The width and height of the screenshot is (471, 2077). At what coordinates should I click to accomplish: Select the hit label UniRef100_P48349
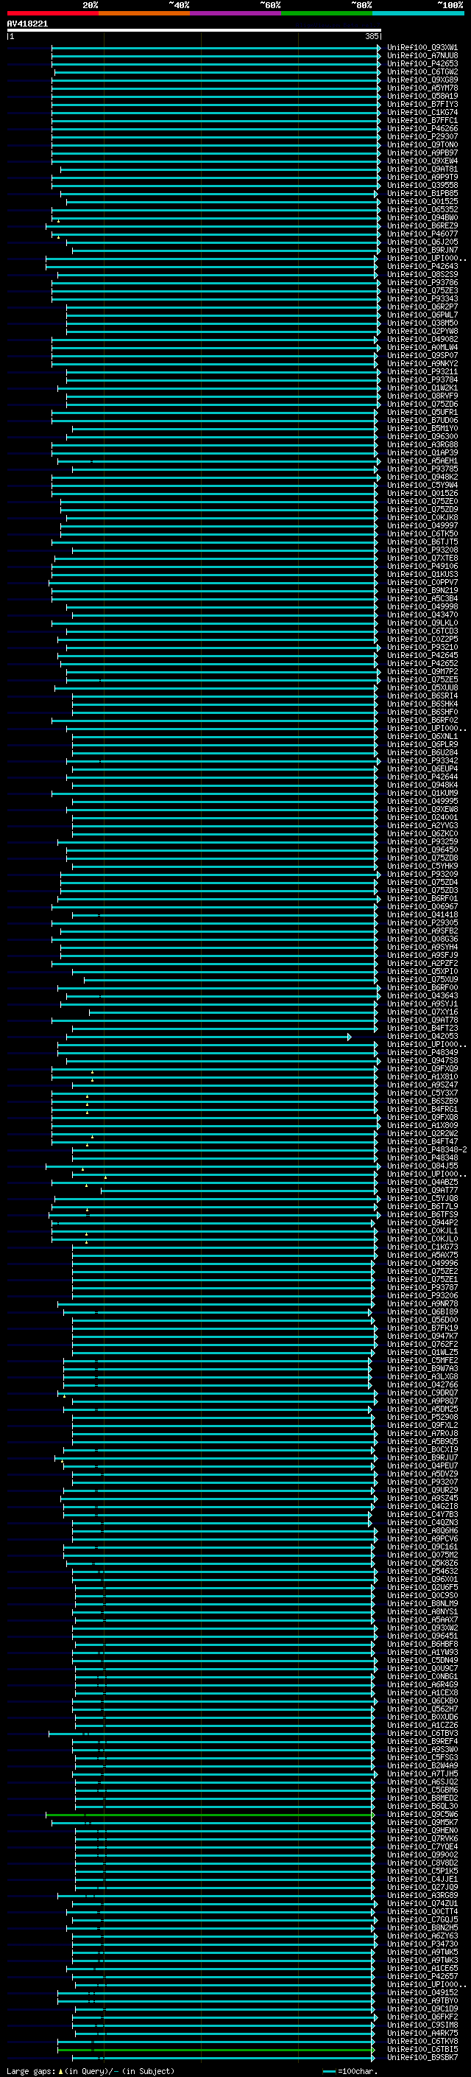point(422,1052)
